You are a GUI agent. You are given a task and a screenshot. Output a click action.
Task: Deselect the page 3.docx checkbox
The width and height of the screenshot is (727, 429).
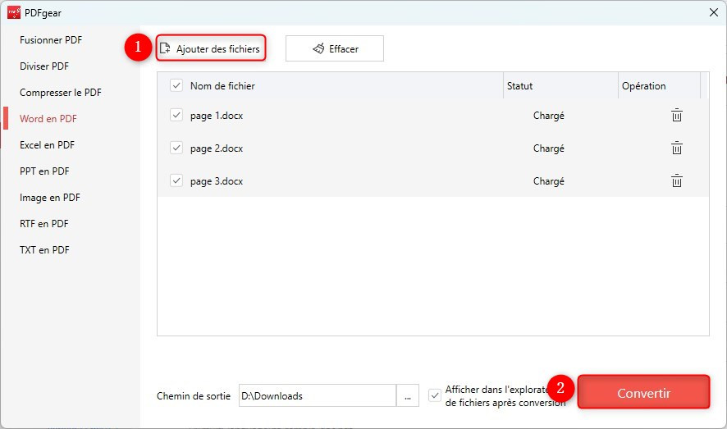tap(176, 180)
